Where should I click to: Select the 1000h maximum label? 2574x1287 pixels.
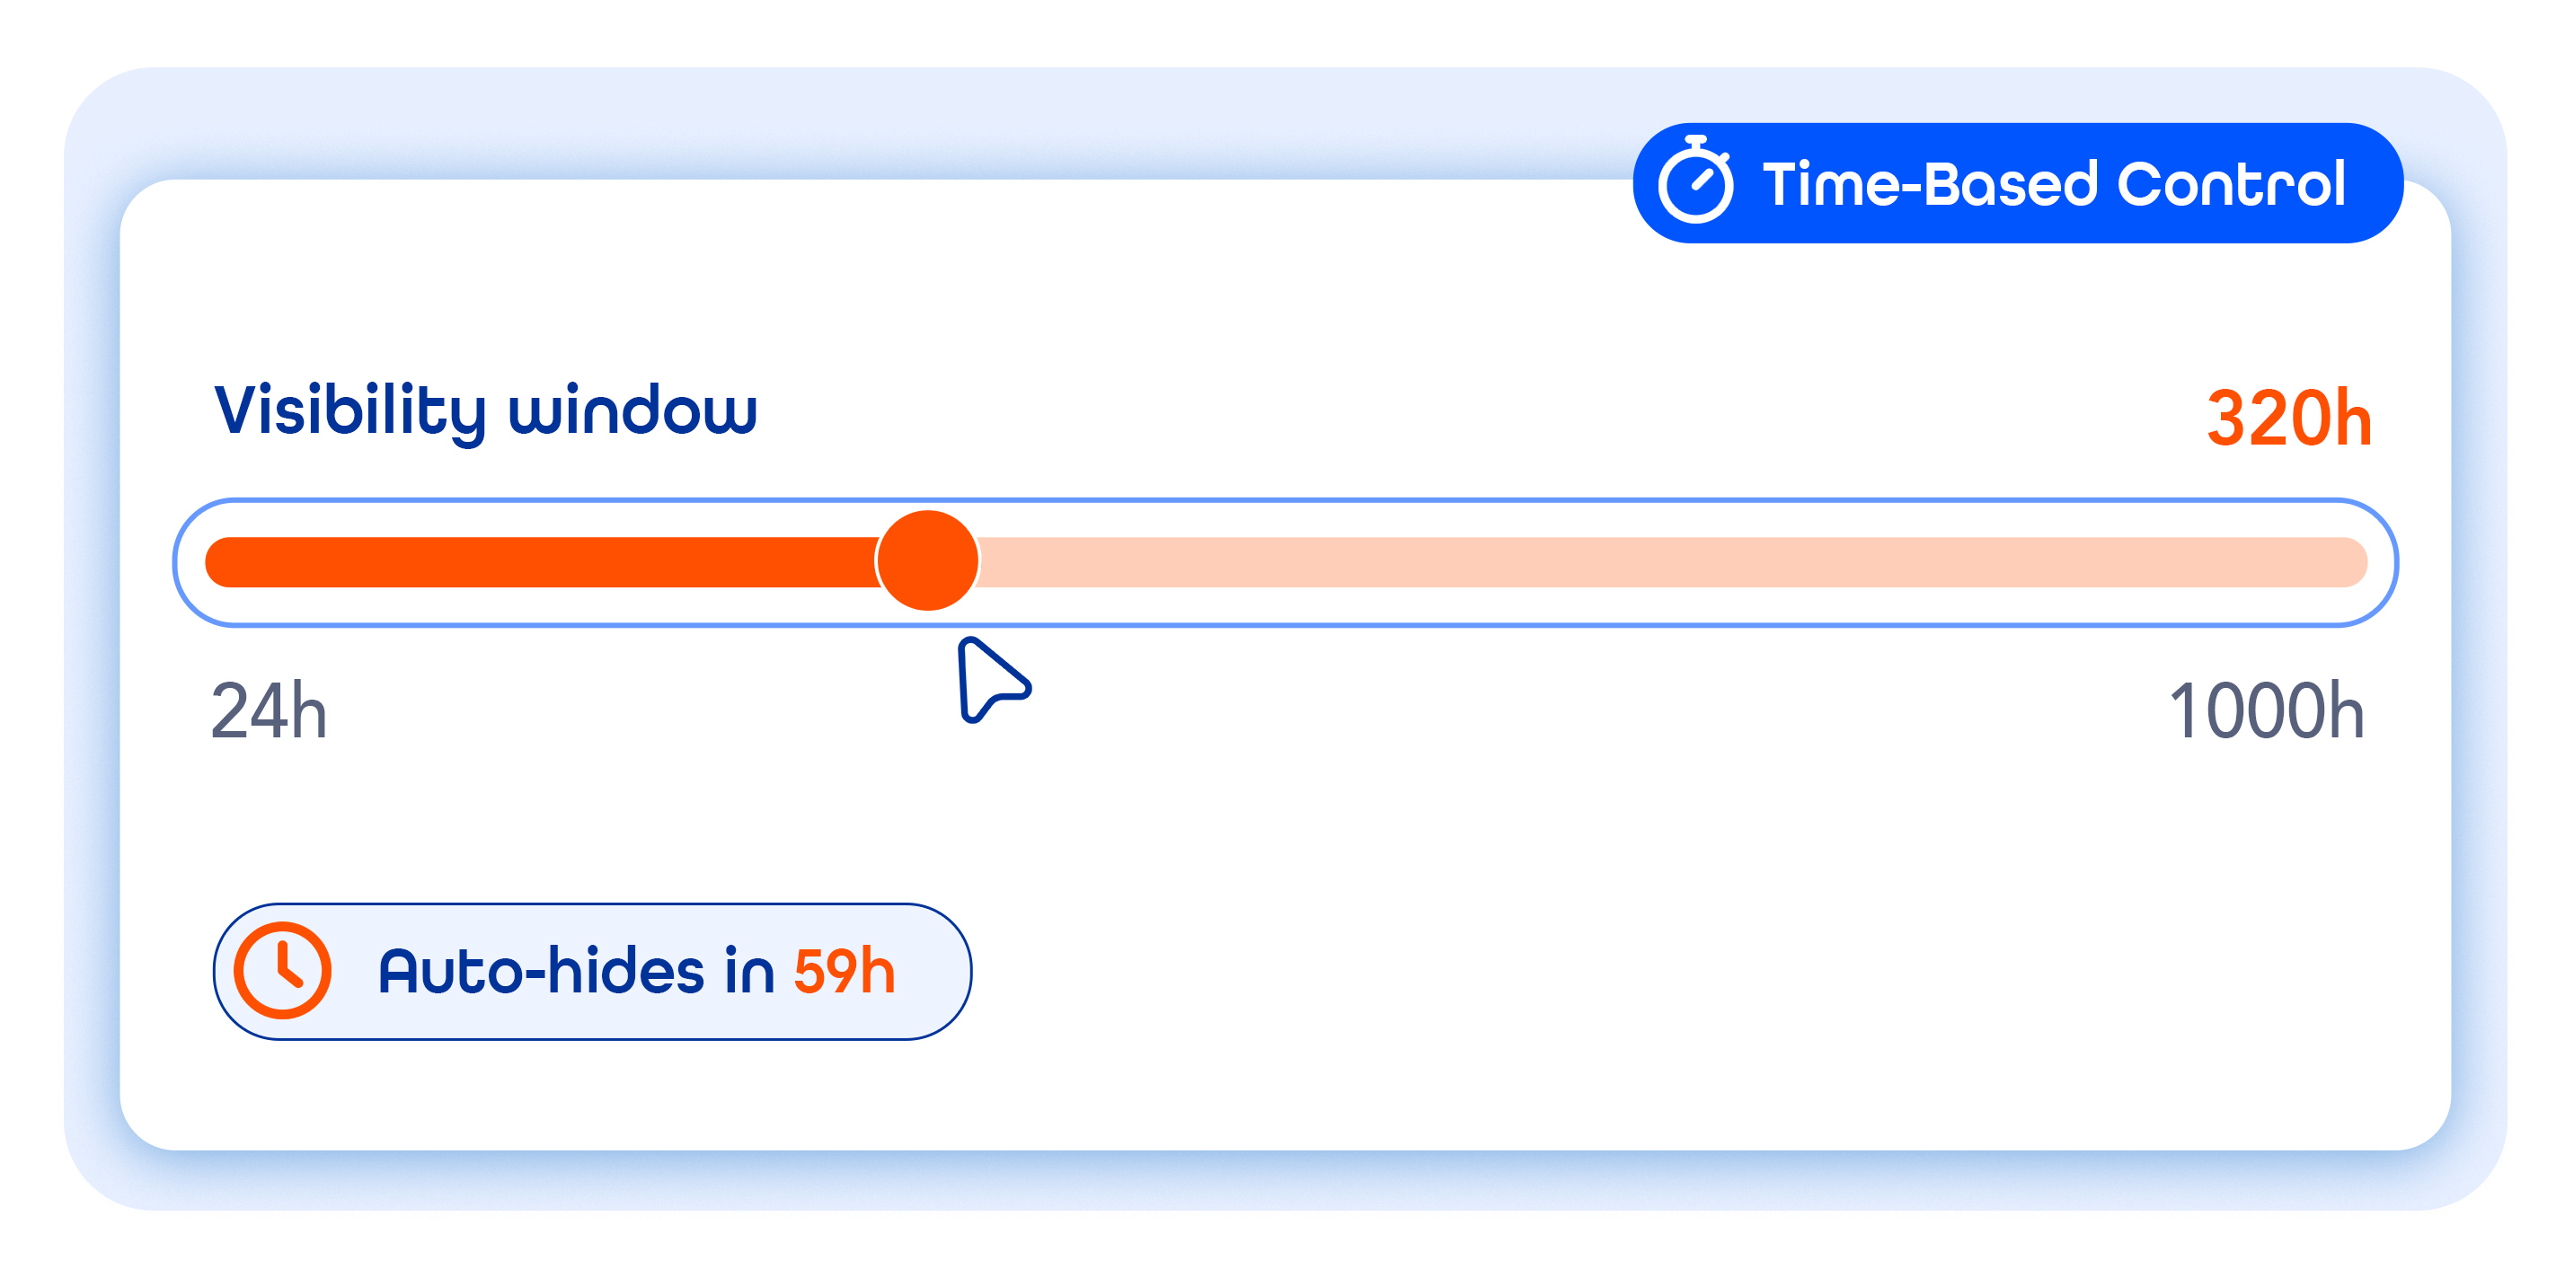point(2266,711)
